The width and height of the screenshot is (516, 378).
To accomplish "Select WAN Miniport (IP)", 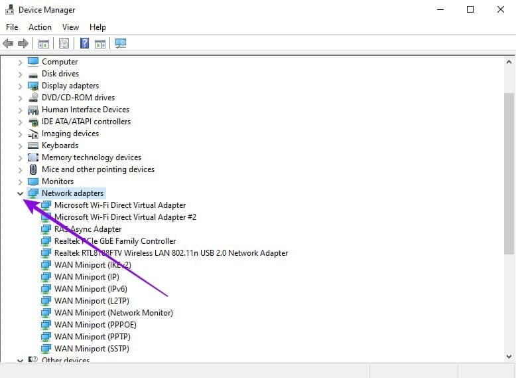I will point(86,277).
